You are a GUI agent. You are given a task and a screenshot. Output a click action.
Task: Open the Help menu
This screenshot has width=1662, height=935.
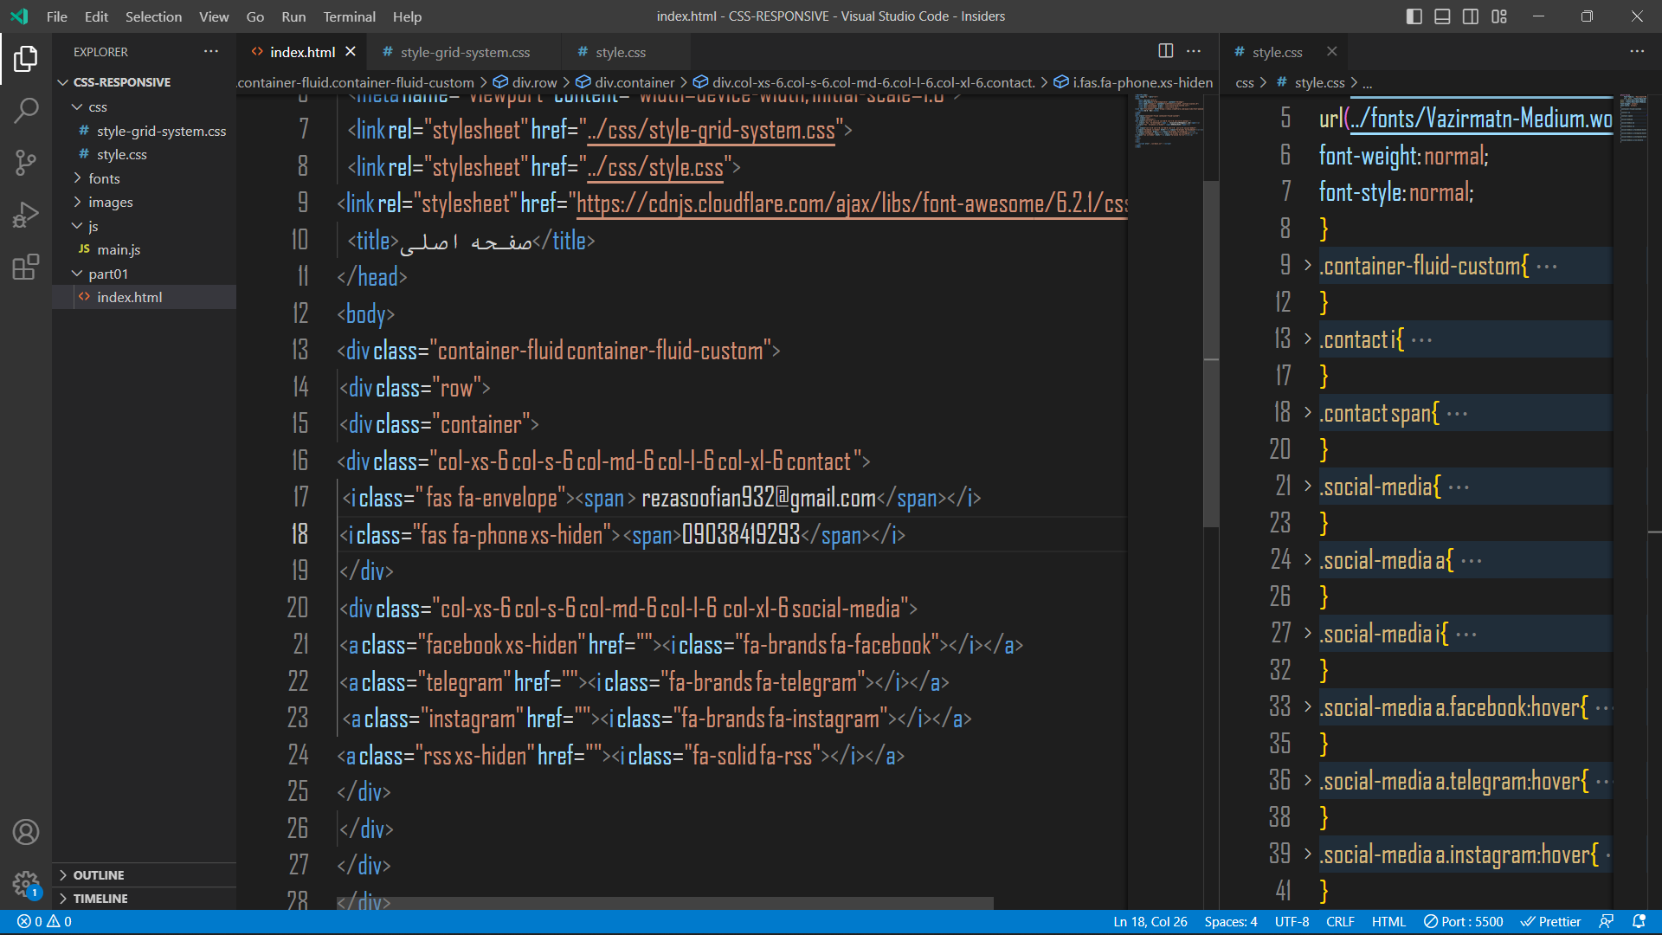[407, 16]
